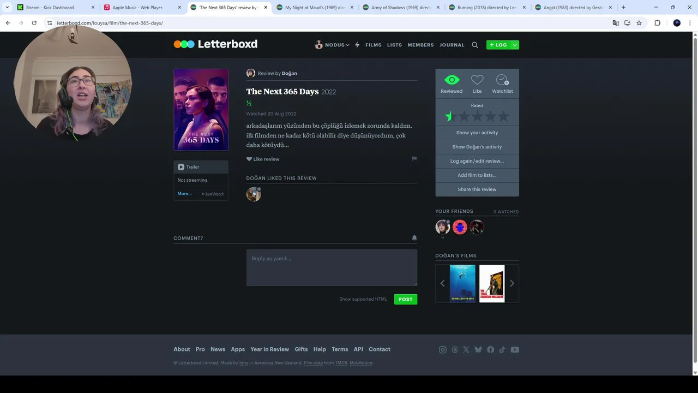The width and height of the screenshot is (698, 393).
Task: Open the FILMS menu
Action: (374, 45)
